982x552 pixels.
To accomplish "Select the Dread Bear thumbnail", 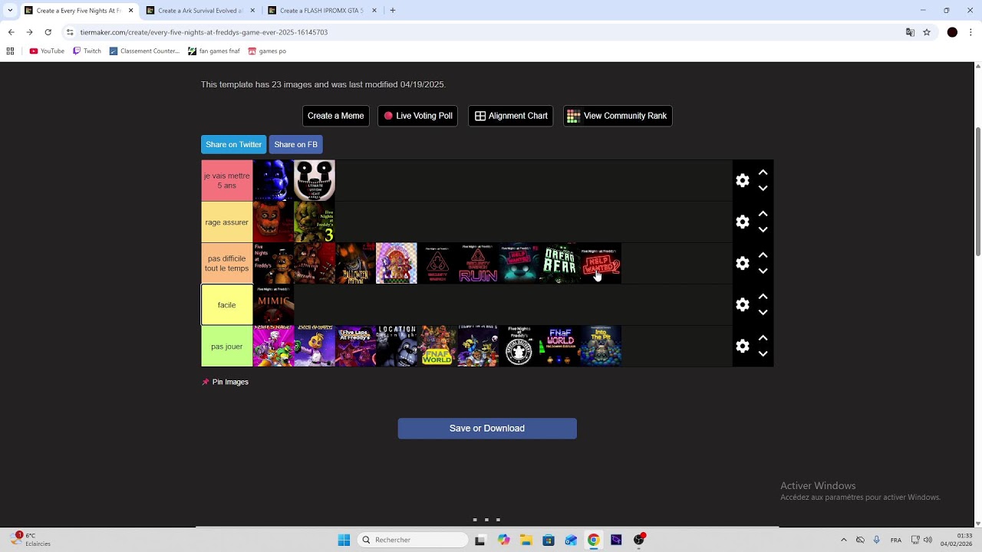I will tap(560, 264).
